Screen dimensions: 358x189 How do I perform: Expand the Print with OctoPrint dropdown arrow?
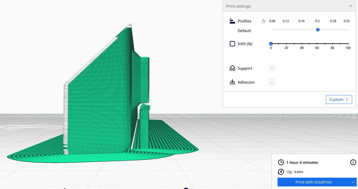[353, 182]
